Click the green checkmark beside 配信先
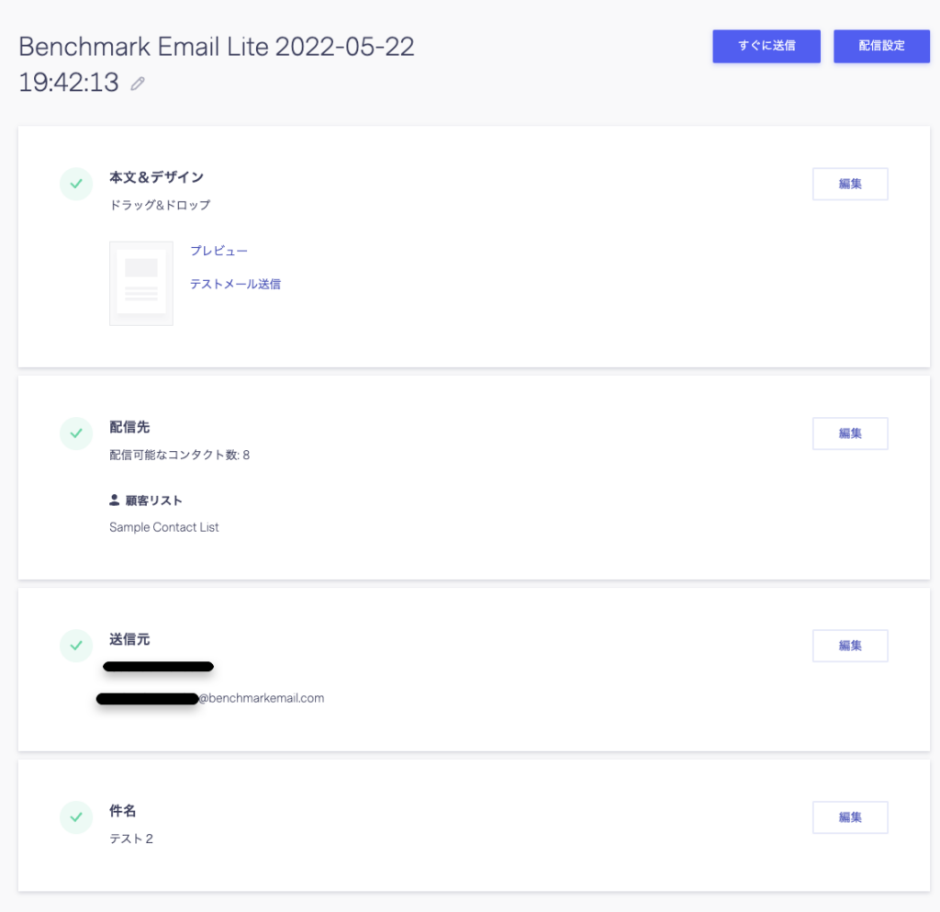This screenshot has width=940, height=912. [x=76, y=433]
